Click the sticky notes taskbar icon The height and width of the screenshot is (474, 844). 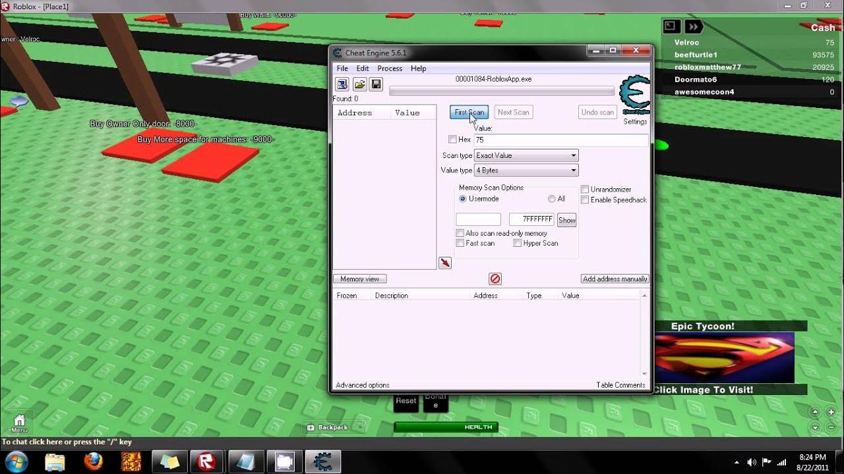pos(170,462)
